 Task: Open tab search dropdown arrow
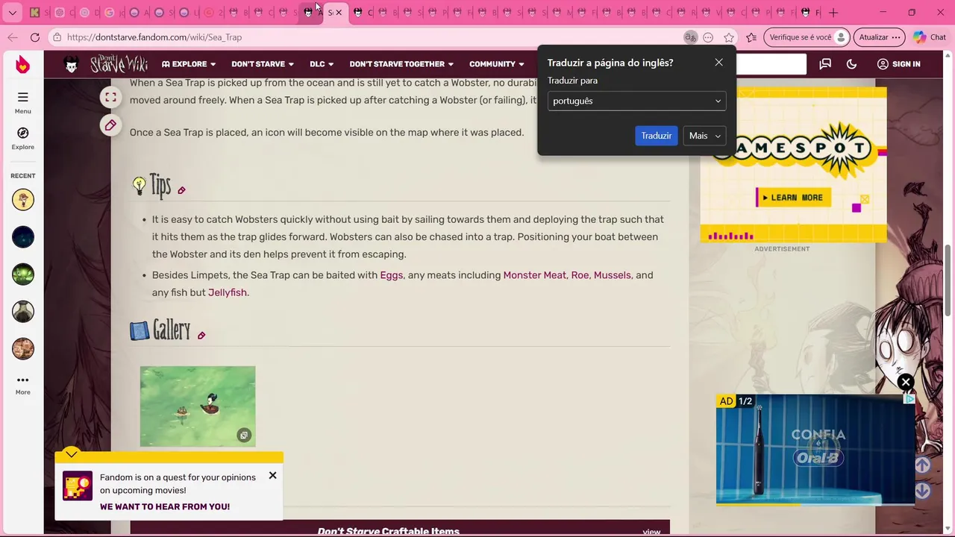(x=12, y=13)
